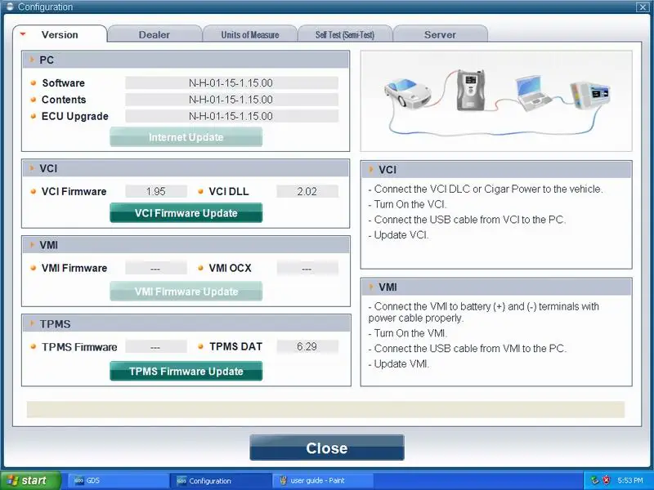Click the Configuration window title icon
654x490 pixels.
coord(10,7)
